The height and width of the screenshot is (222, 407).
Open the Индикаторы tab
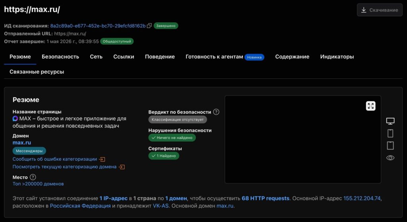click(337, 56)
